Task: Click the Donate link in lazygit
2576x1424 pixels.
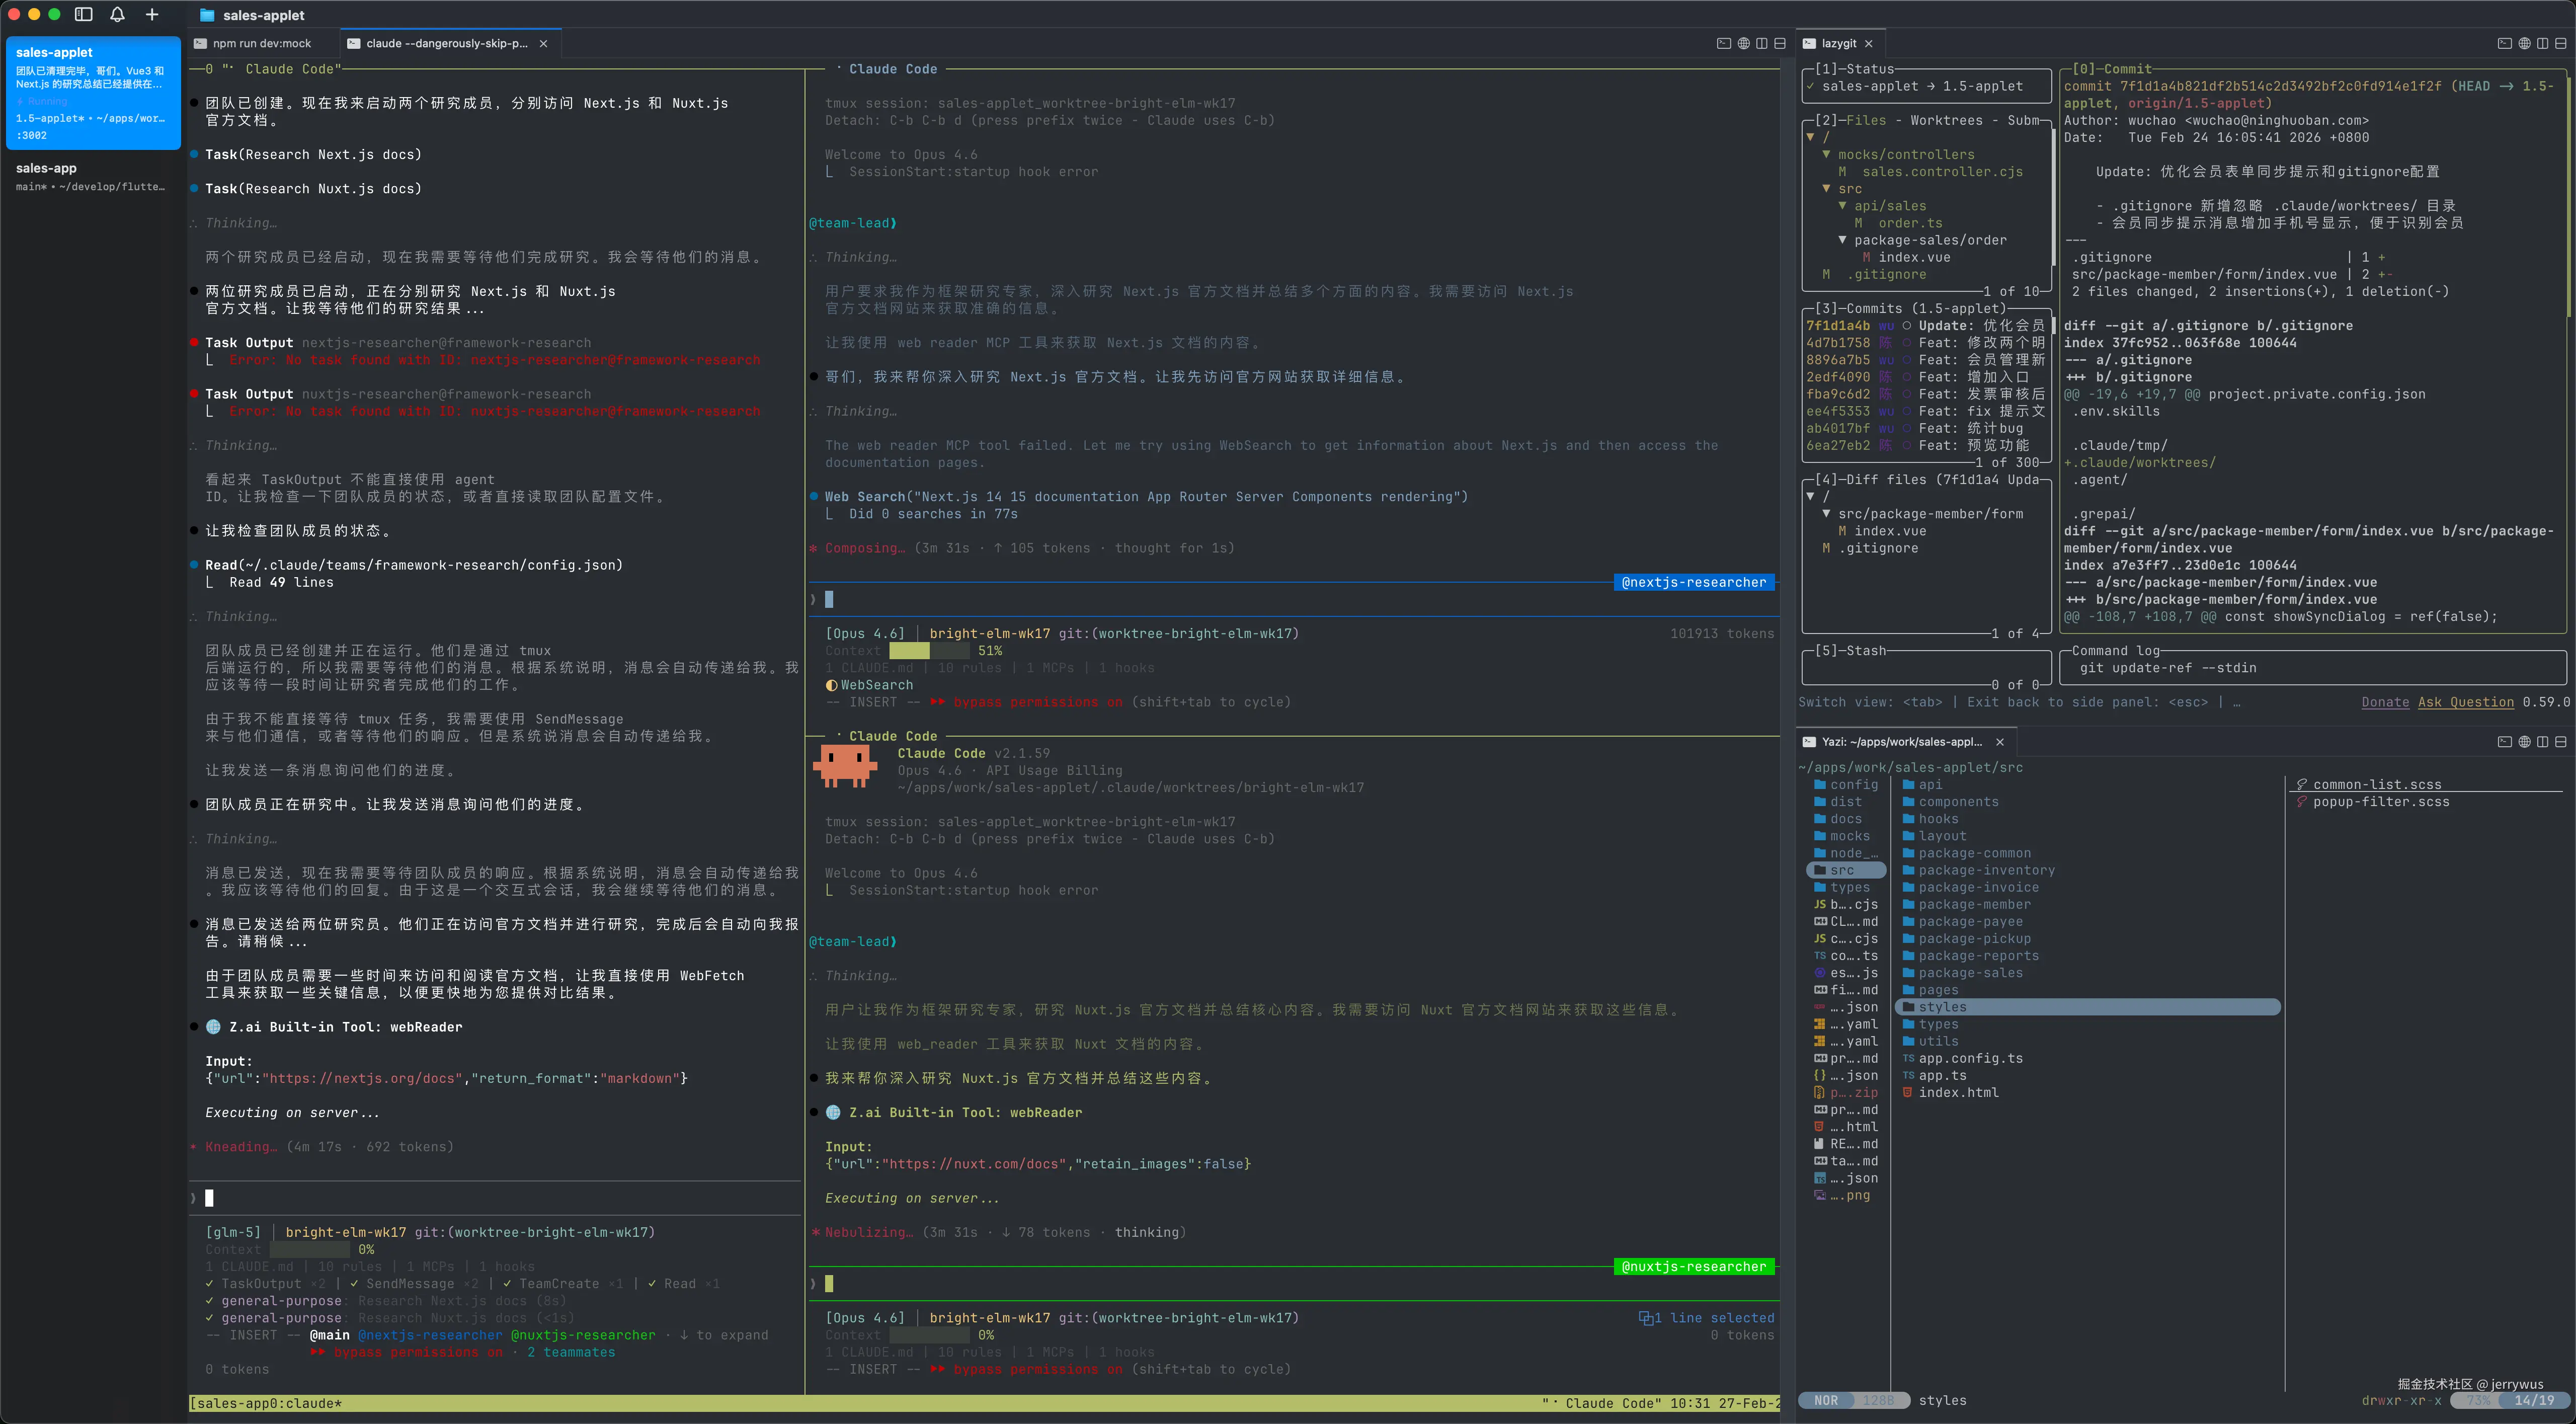Action: click(x=2385, y=702)
